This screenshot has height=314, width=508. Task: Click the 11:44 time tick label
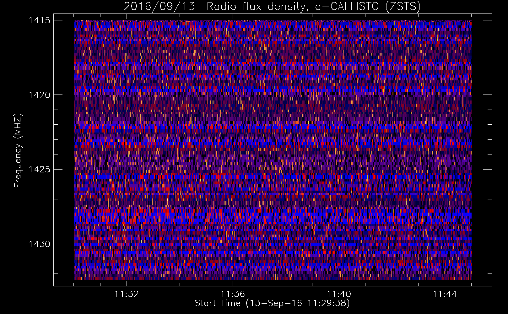tap(445, 294)
